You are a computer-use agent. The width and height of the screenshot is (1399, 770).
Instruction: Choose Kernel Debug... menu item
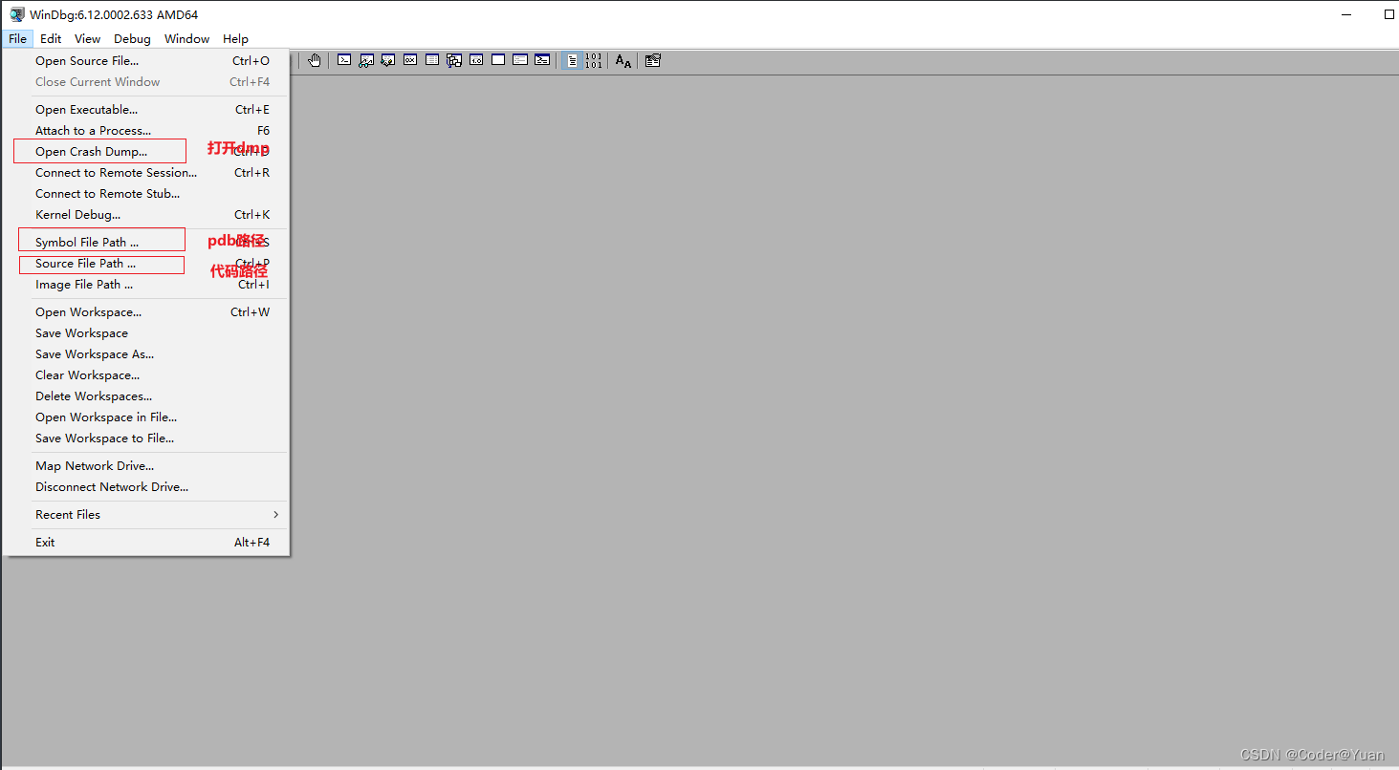click(x=145, y=215)
